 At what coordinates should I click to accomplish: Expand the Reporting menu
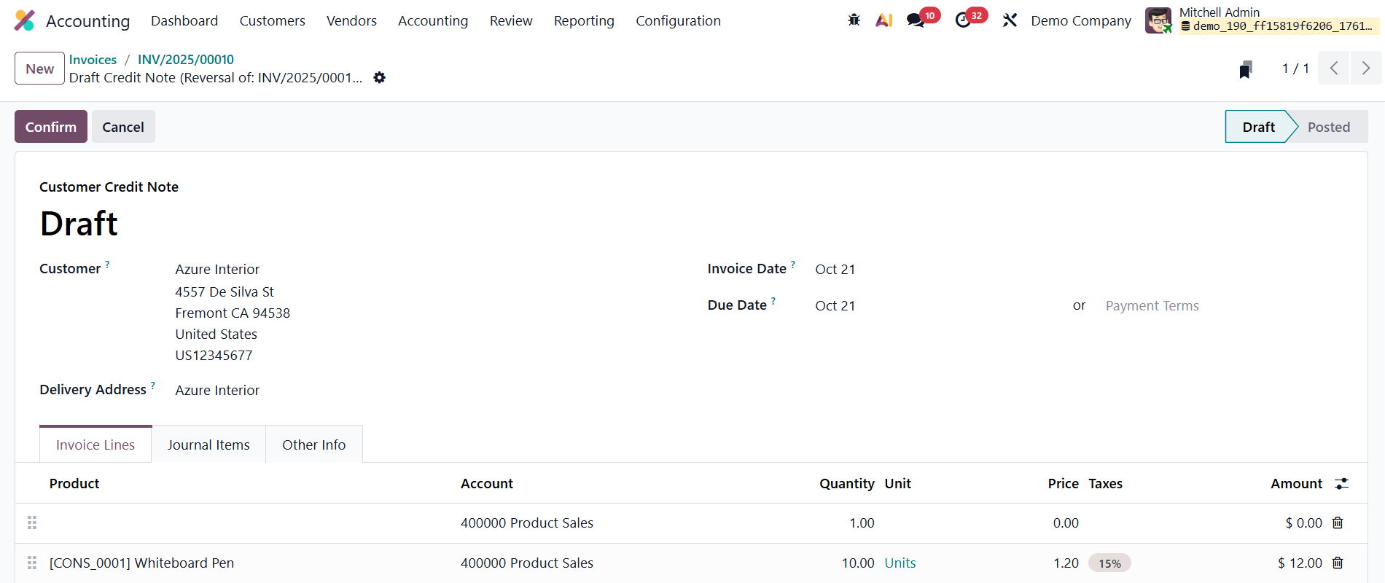[x=584, y=20]
